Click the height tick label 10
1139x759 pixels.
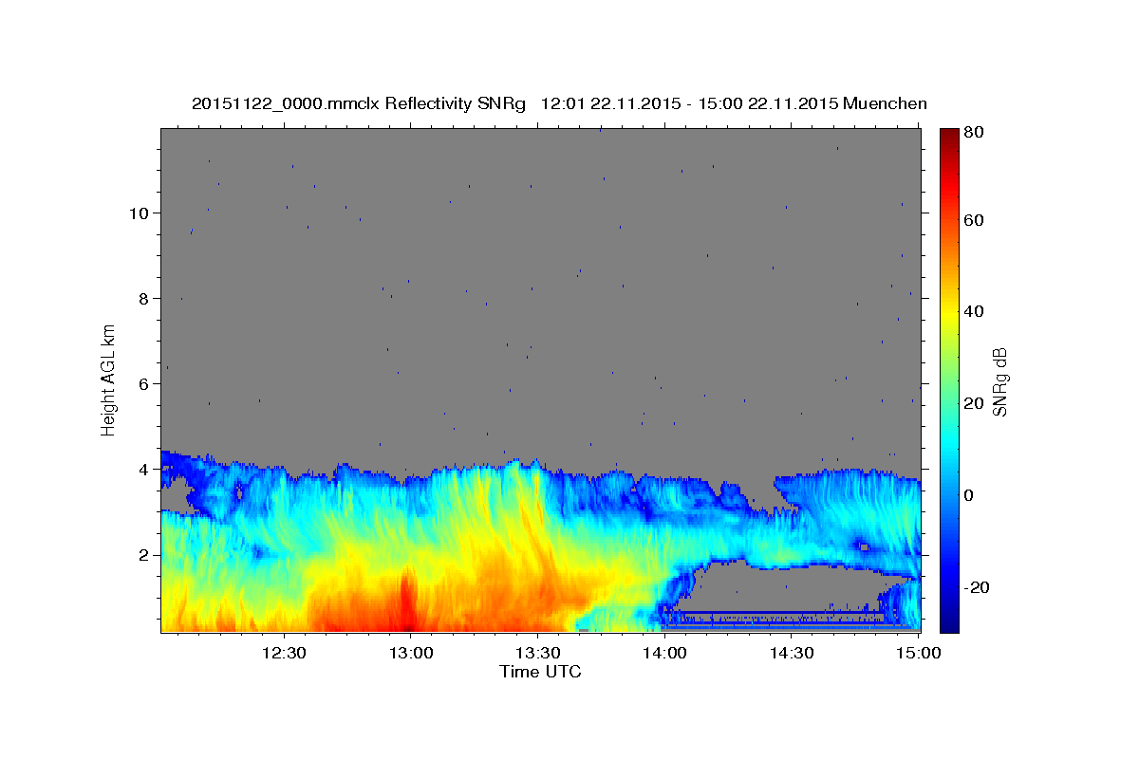coord(138,213)
